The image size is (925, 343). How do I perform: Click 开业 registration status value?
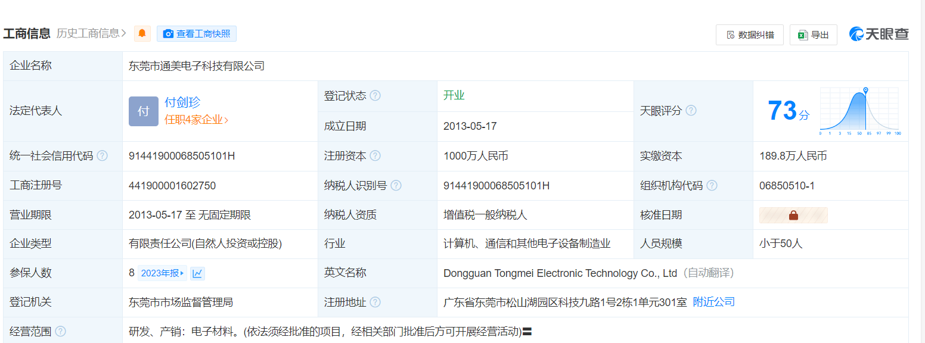coord(454,96)
